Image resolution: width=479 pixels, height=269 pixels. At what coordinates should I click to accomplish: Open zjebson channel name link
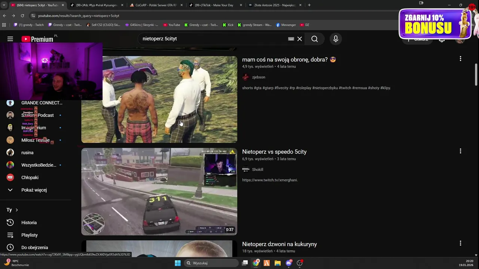point(259,77)
